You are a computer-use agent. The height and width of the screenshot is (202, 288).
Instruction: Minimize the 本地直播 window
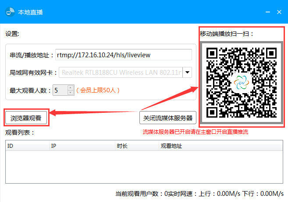[268, 12]
